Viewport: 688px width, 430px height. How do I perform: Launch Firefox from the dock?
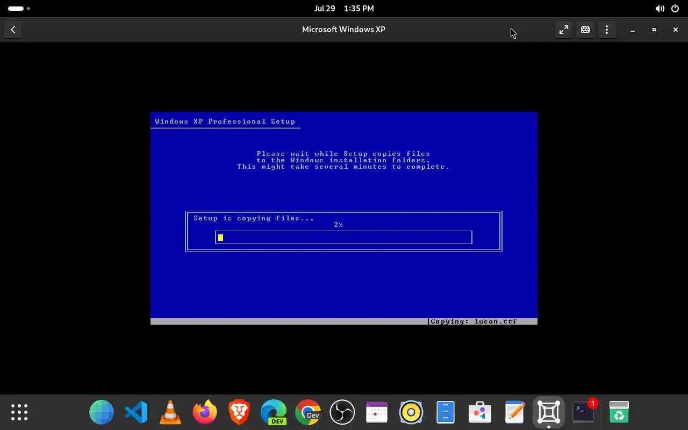[205, 412]
